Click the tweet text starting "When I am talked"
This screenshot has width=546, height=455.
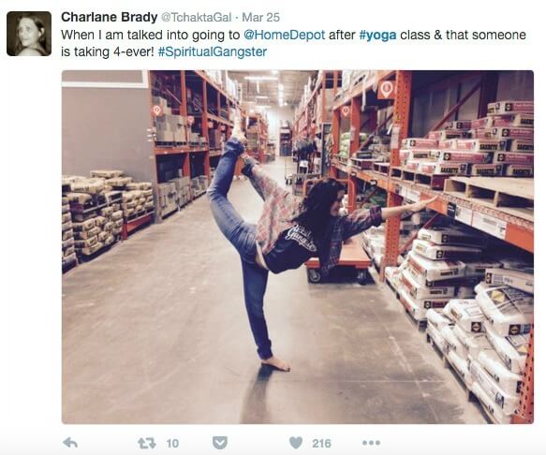pyautogui.click(x=293, y=43)
